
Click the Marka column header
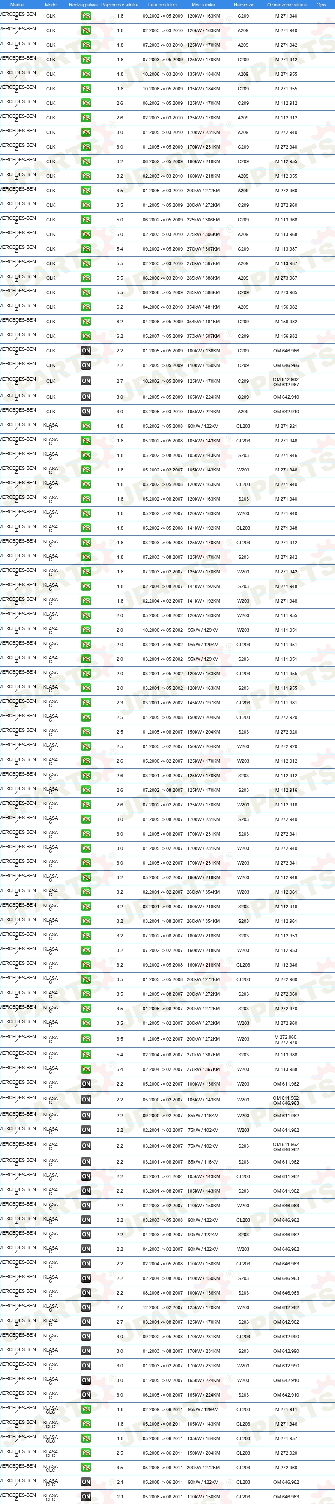[17, 5]
